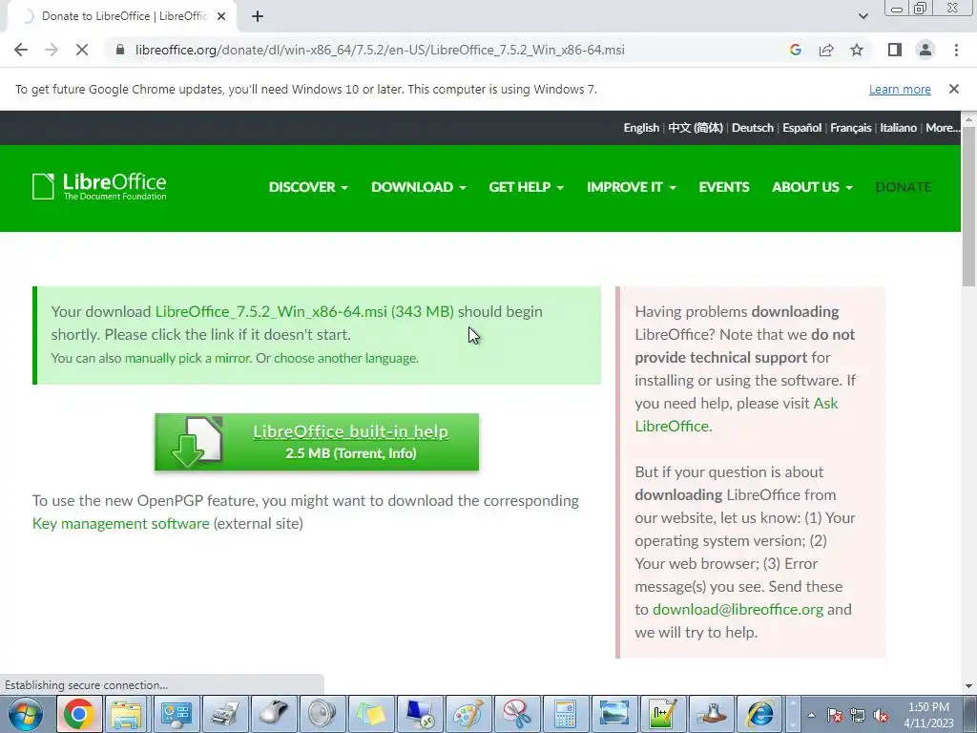Expand the DOWNLOAD menu
This screenshot has width=977, height=733.
tap(418, 187)
